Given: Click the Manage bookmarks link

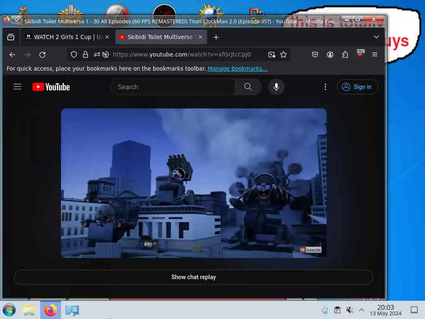Looking at the screenshot, I should point(237,69).
